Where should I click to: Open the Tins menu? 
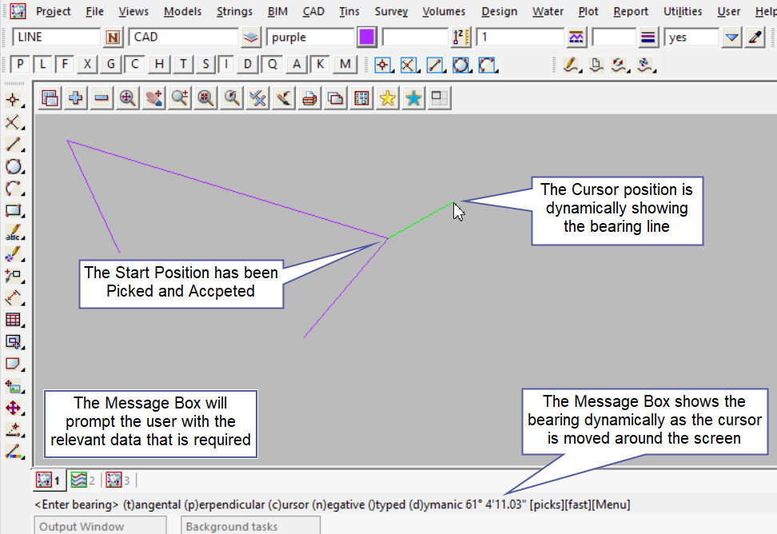click(x=349, y=11)
